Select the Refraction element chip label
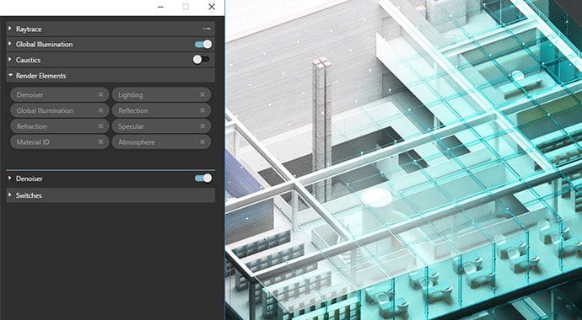The image size is (582, 320). point(31,126)
